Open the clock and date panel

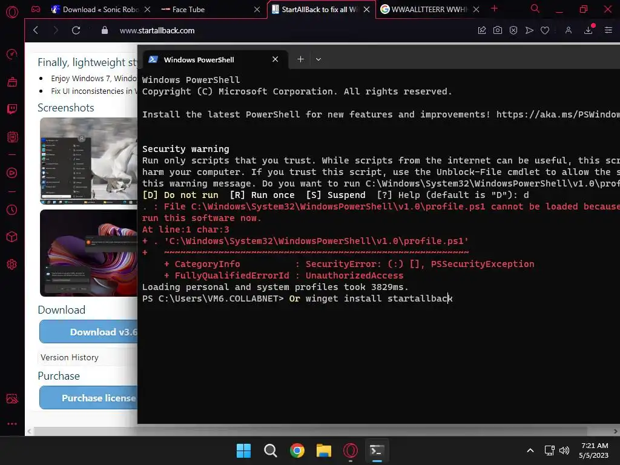[x=594, y=450]
